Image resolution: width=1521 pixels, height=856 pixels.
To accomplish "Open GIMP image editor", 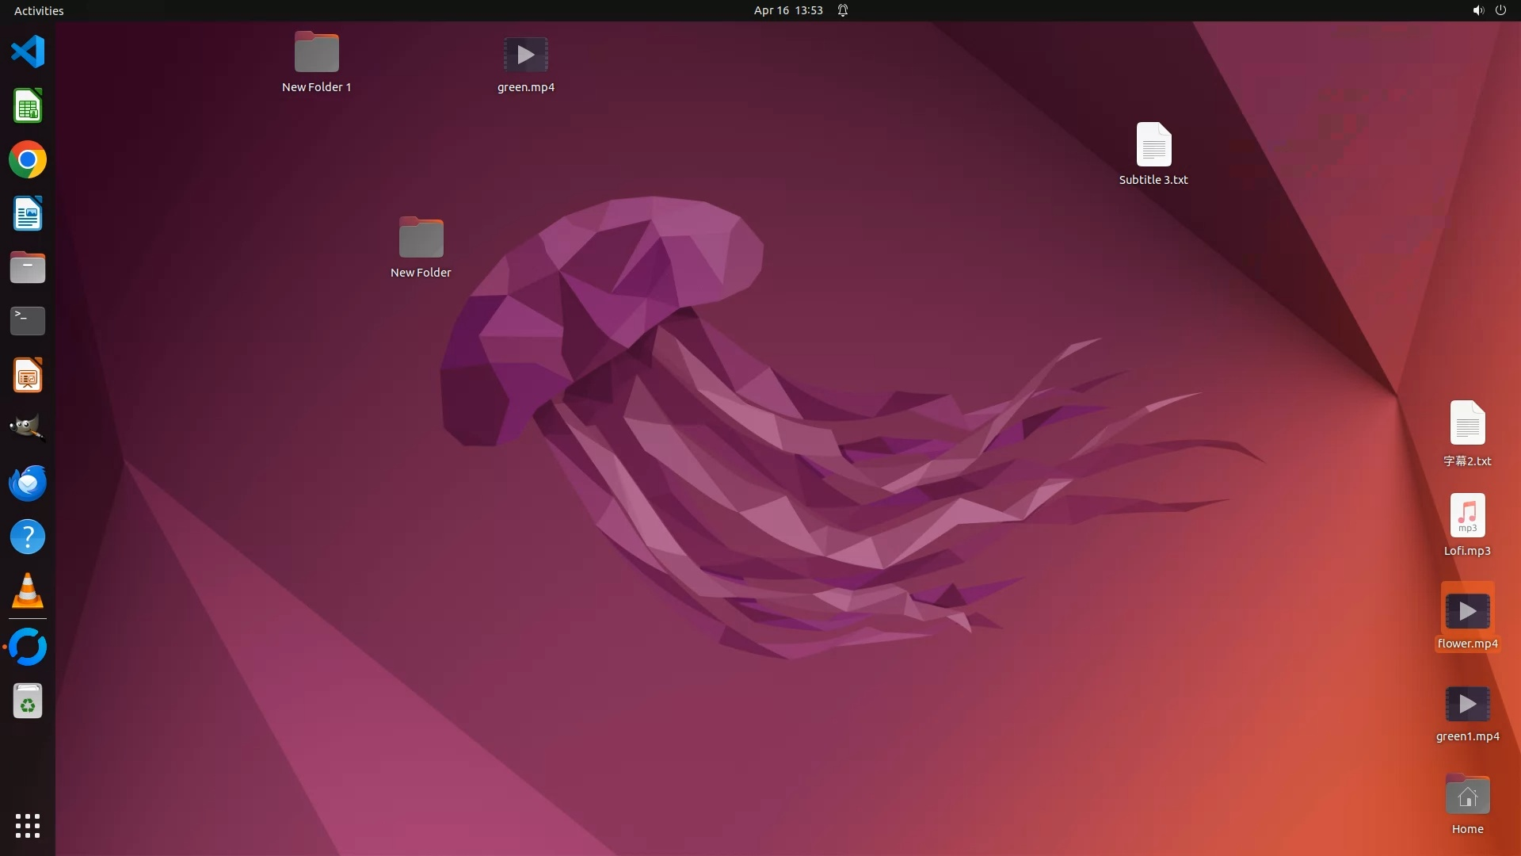I will 28,429.
